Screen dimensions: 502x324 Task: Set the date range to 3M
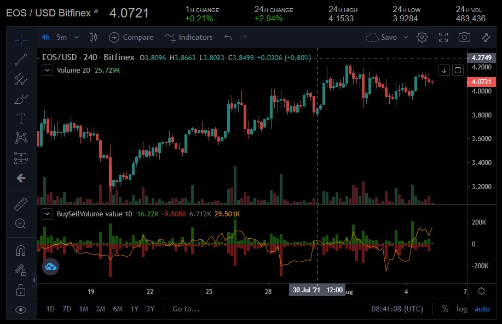coord(101,309)
